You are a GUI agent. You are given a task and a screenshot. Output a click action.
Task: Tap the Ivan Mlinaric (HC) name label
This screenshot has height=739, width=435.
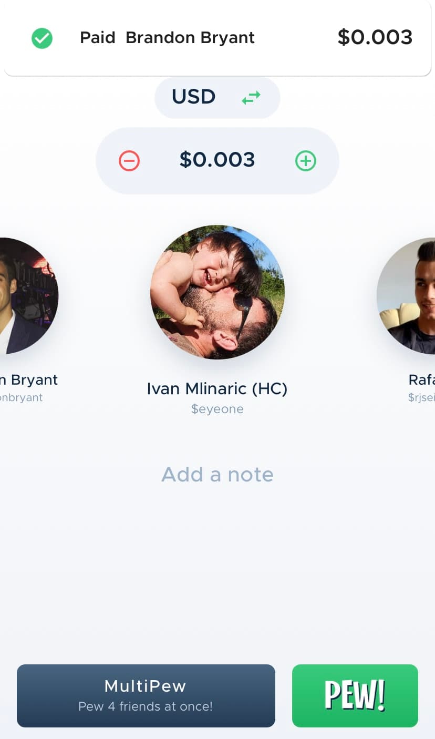tap(217, 388)
